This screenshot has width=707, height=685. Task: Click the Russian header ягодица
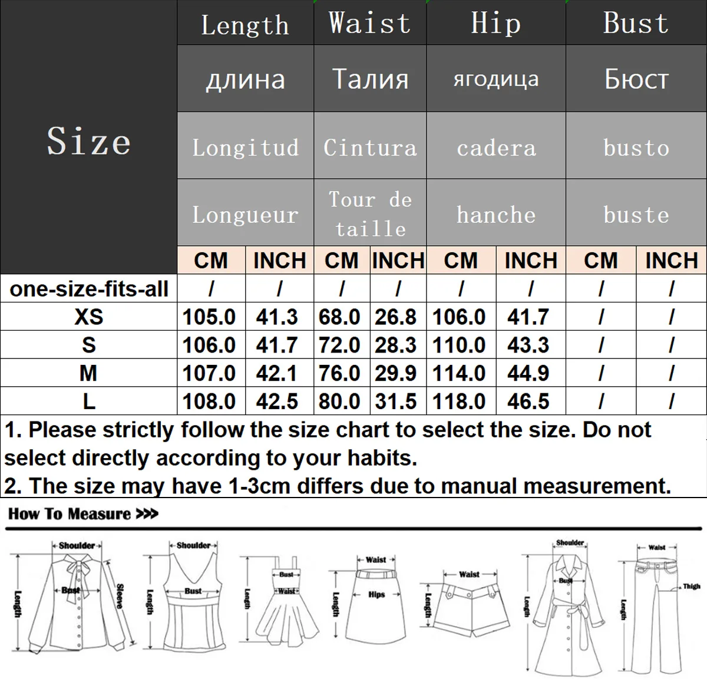(x=495, y=78)
